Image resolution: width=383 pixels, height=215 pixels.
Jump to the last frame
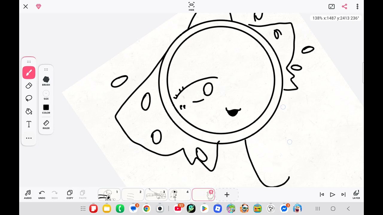[344, 195]
